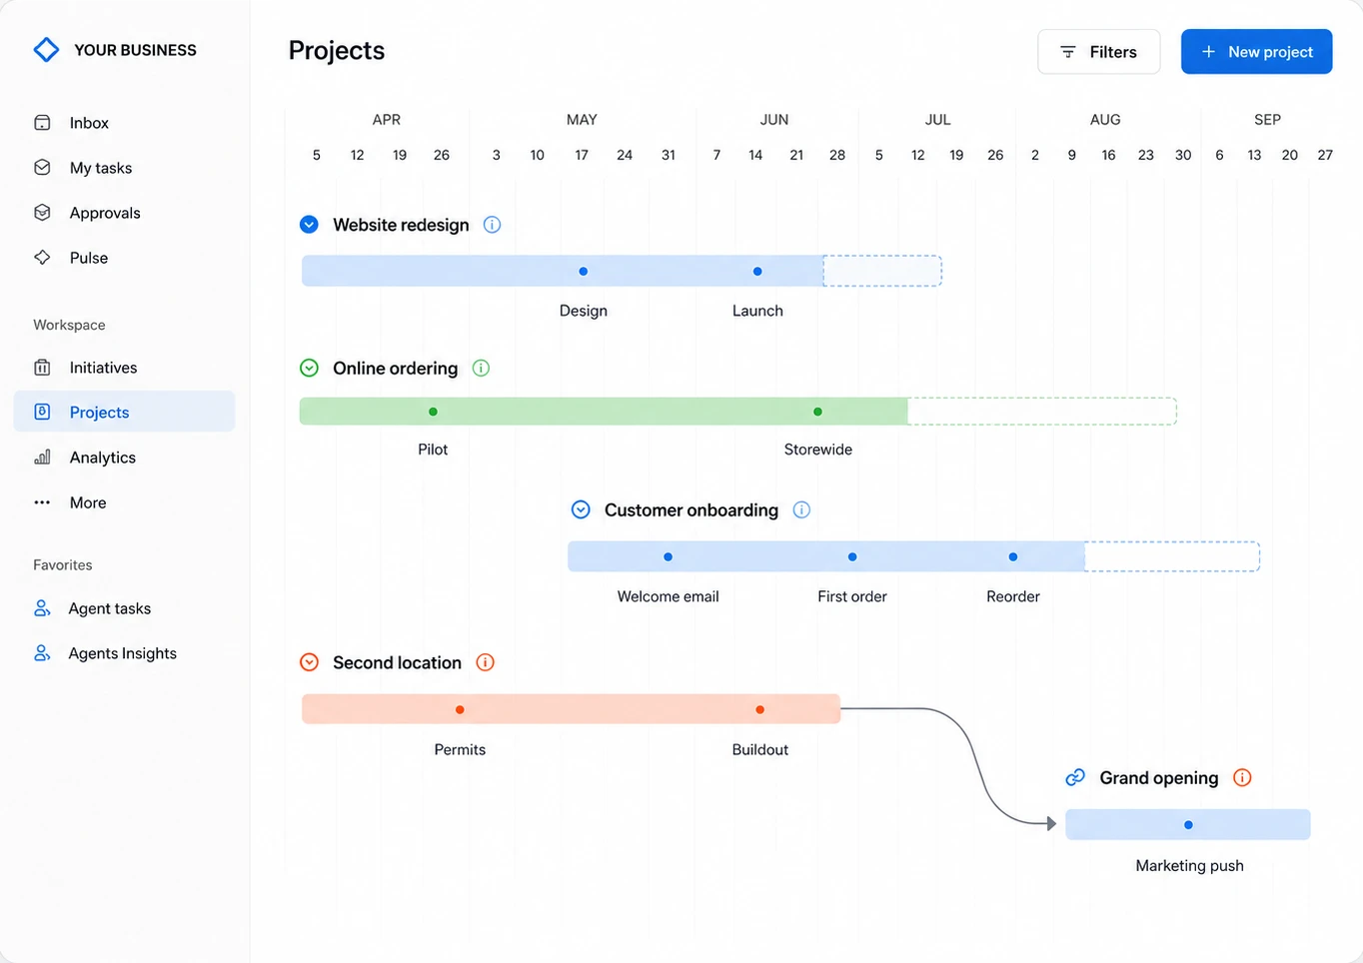Select the Permits milestone dot
This screenshot has width=1363, height=963.
tap(460, 710)
